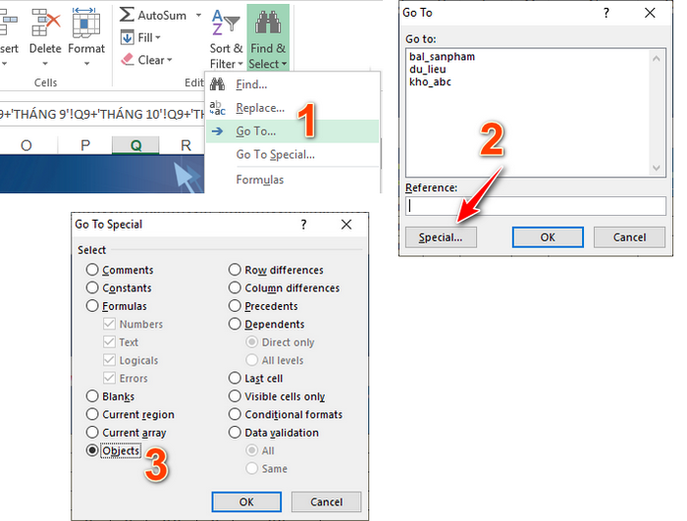687x521 pixels.
Task: Select kho_abc in the Go to list
Action: tap(430, 82)
